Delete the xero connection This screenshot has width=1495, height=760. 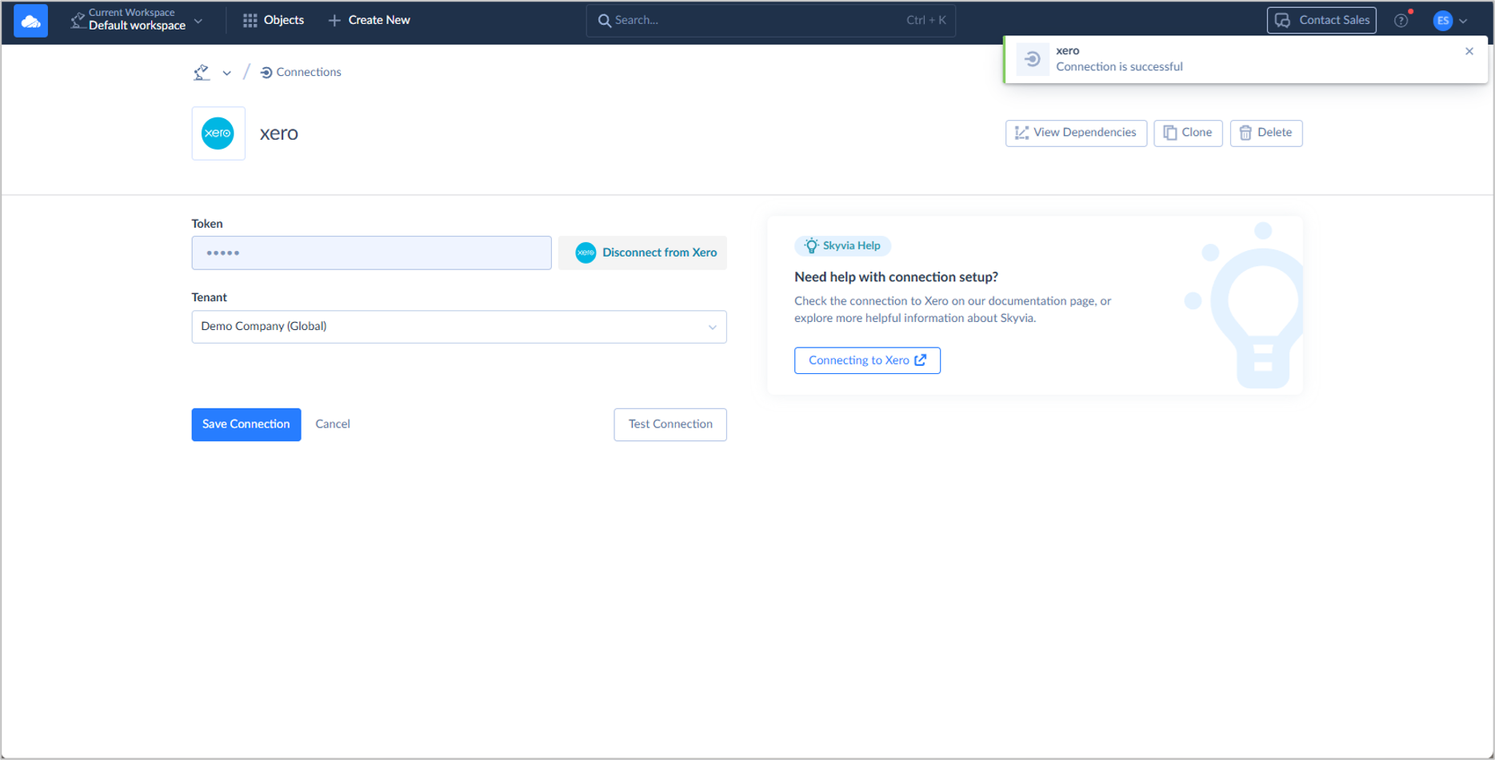1266,133
